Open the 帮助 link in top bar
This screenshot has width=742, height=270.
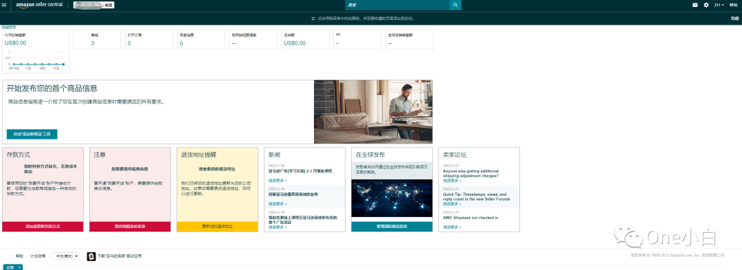(x=734, y=5)
